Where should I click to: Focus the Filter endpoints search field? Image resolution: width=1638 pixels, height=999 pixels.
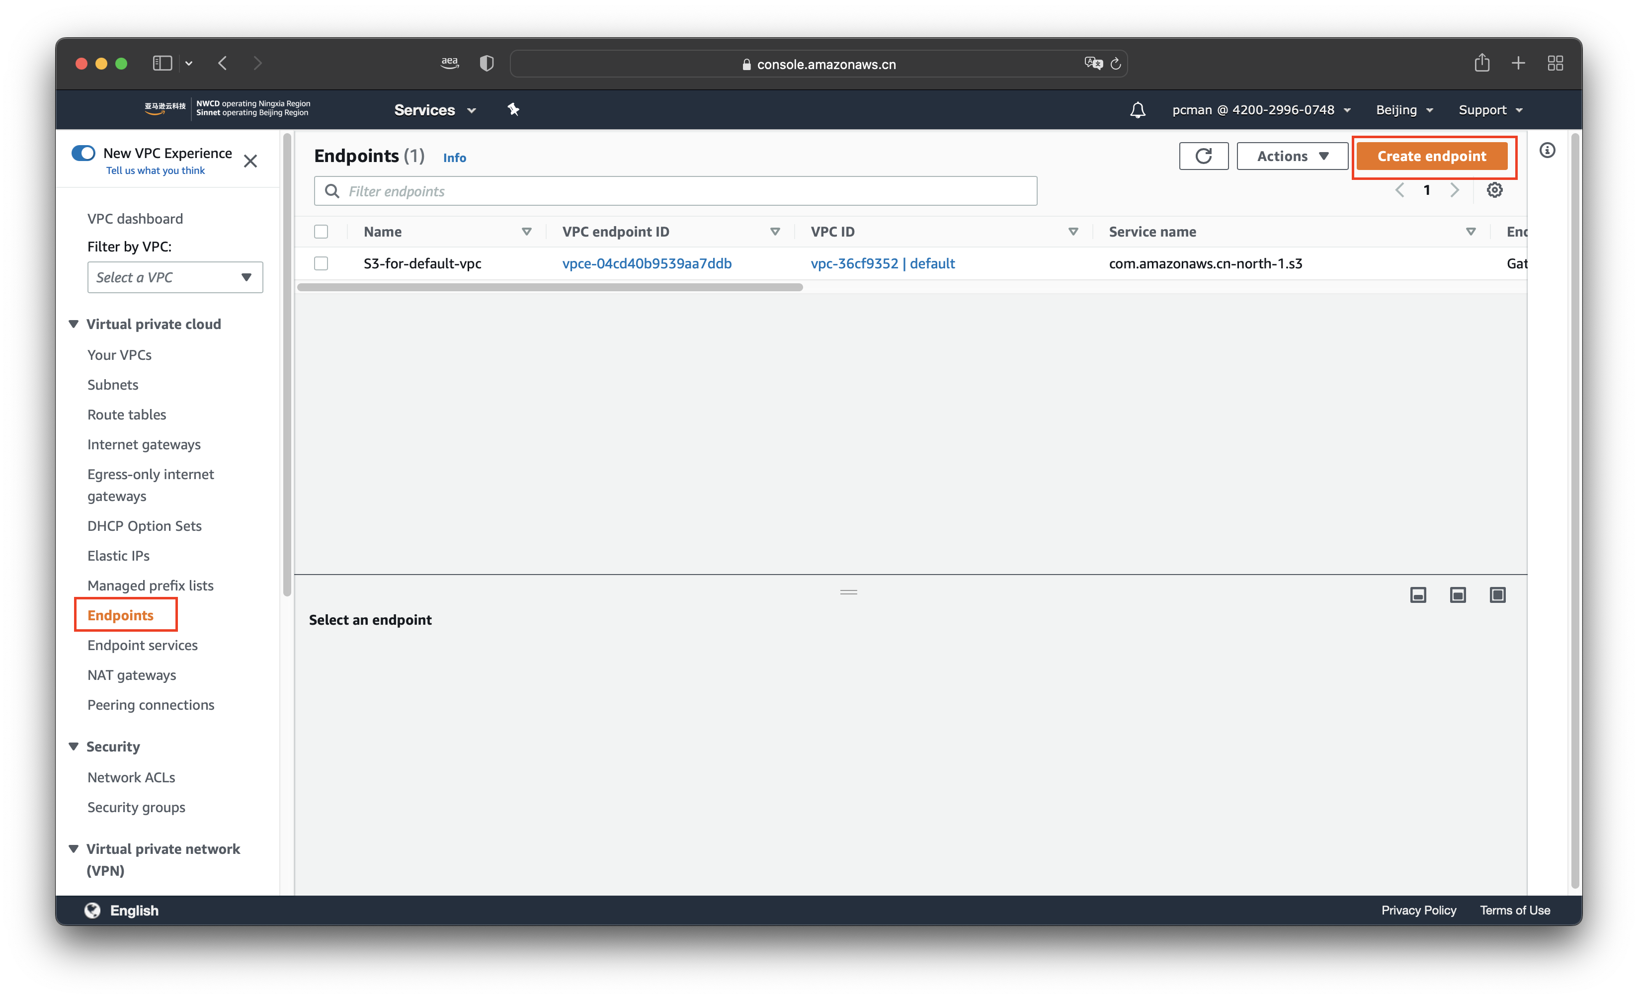pyautogui.click(x=675, y=191)
